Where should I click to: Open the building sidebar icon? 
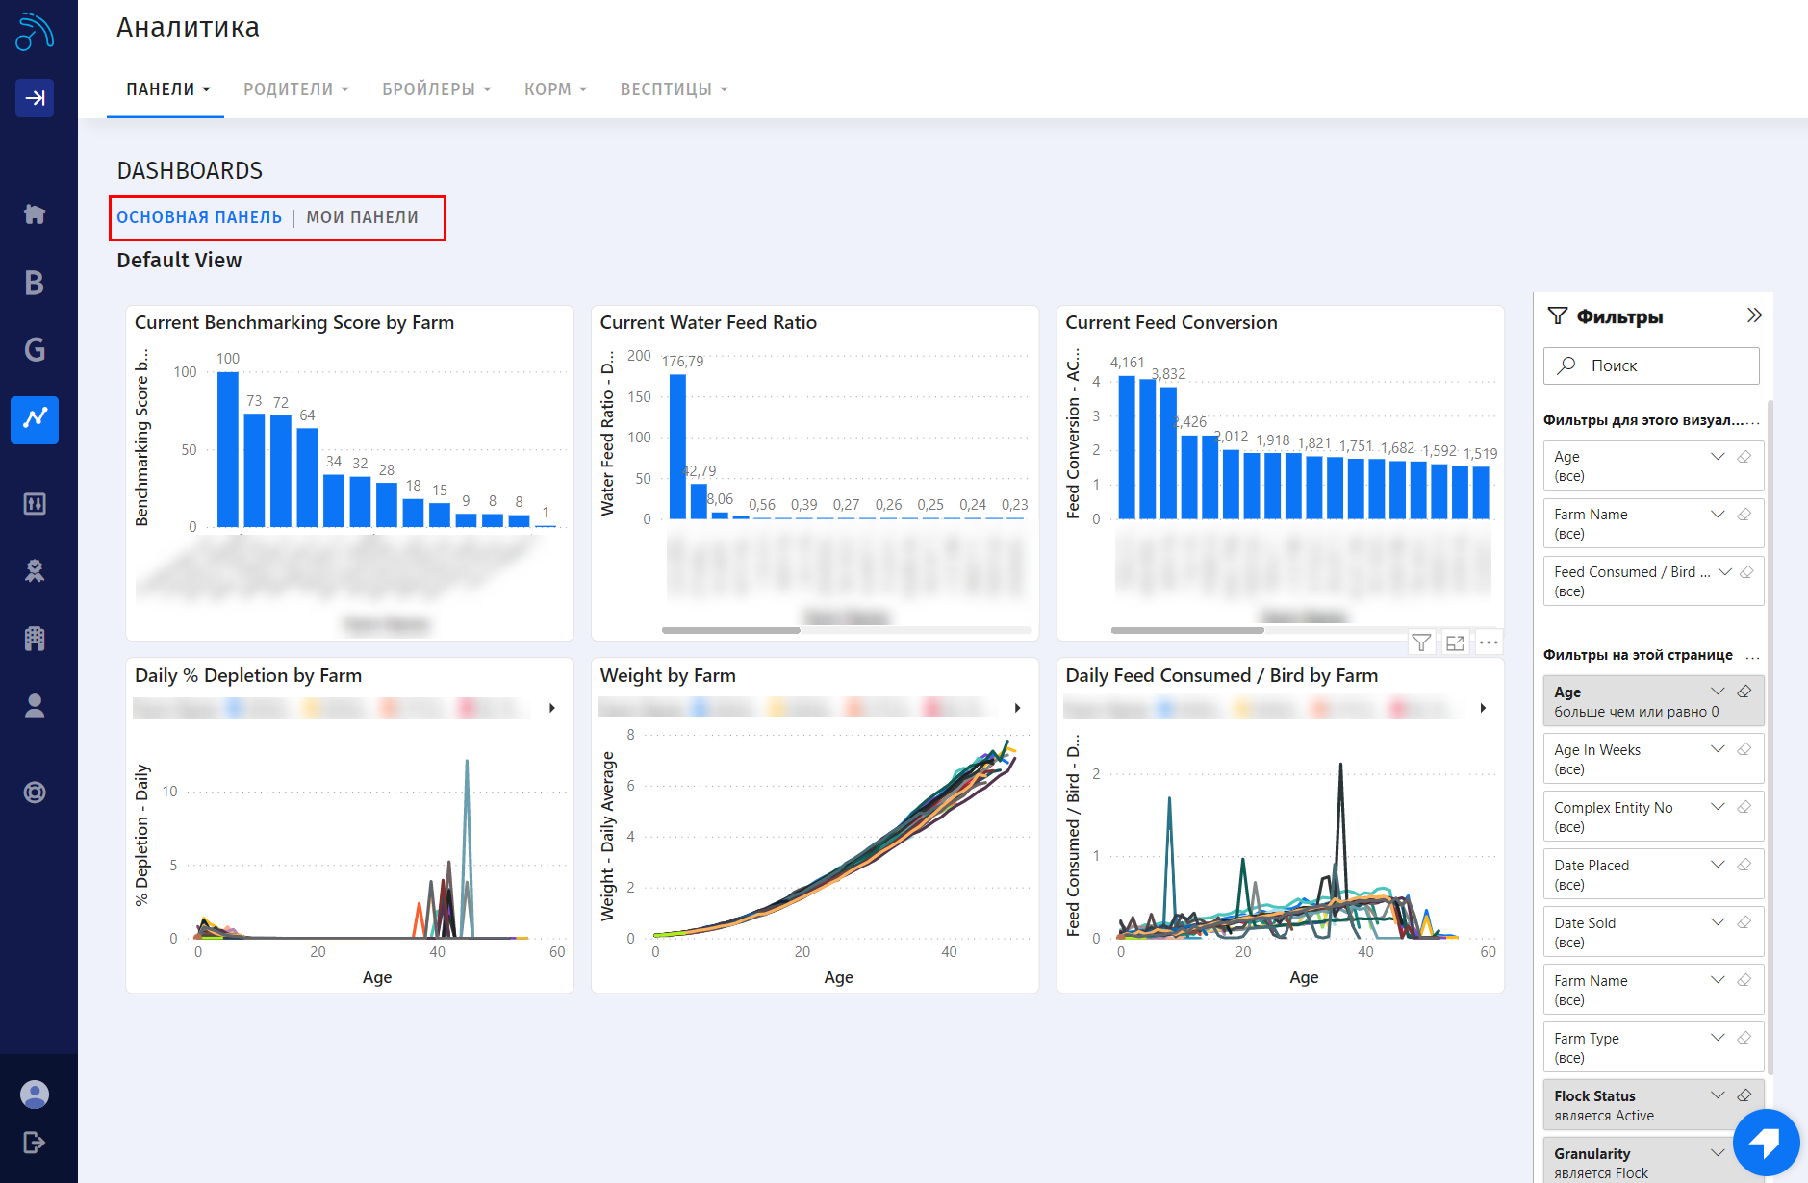coord(35,638)
